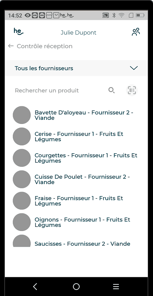The height and width of the screenshot is (296, 153).
Task: Open the Courgettes product entry
Action: pyautogui.click(x=76, y=158)
